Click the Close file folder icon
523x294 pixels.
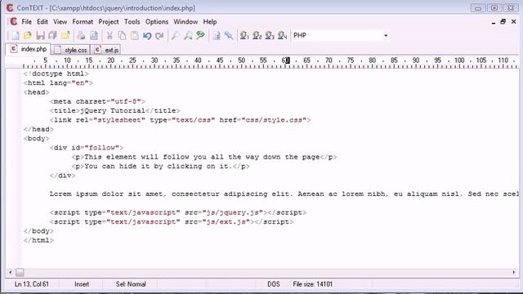pyautogui.click(x=65, y=35)
